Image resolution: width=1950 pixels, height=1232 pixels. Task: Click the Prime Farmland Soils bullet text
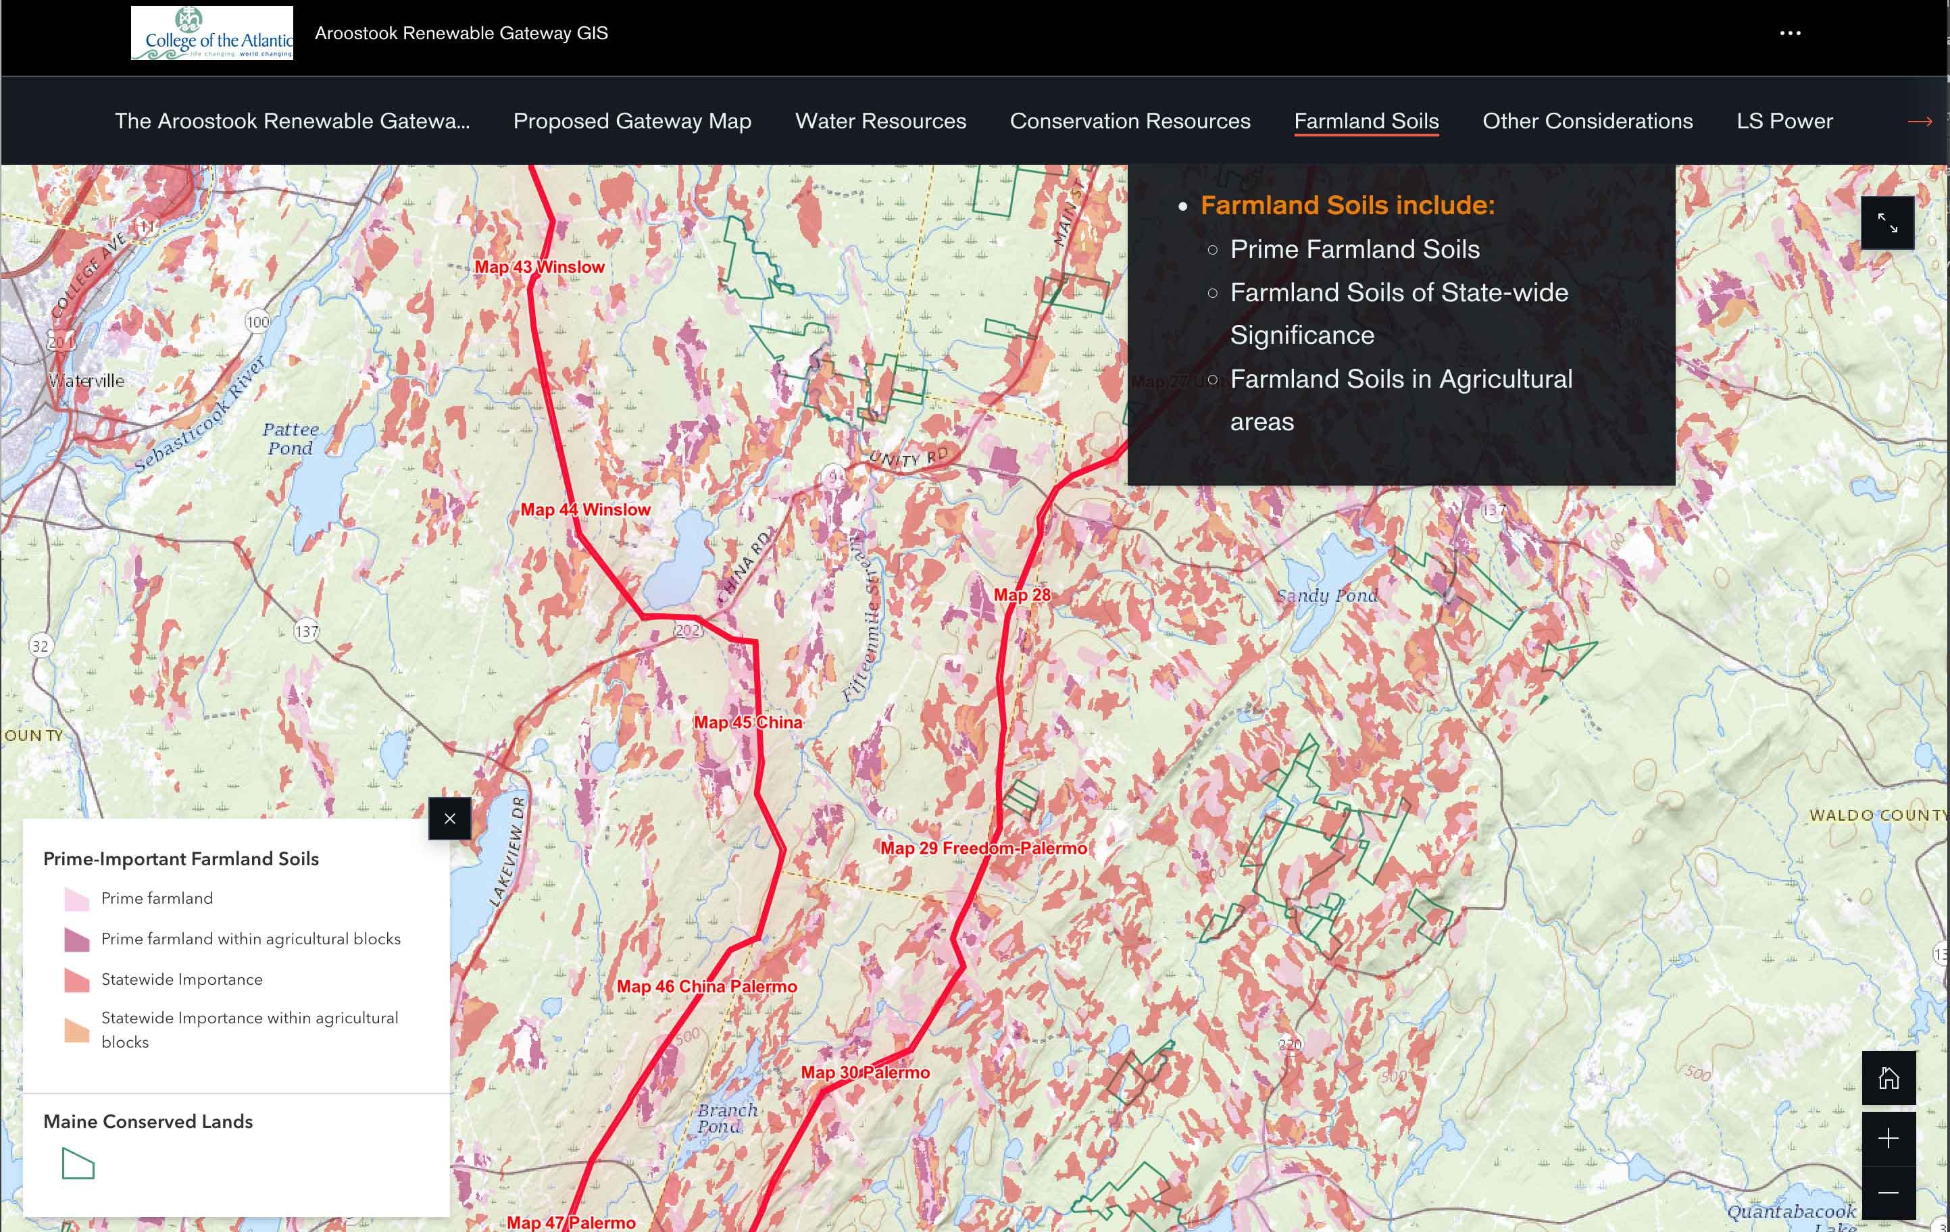tap(1355, 249)
